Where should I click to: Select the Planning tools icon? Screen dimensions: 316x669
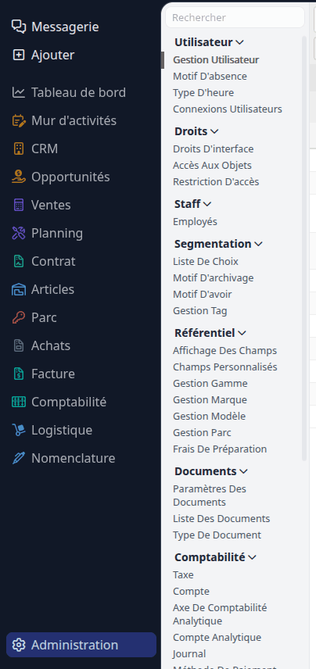pyautogui.click(x=18, y=234)
